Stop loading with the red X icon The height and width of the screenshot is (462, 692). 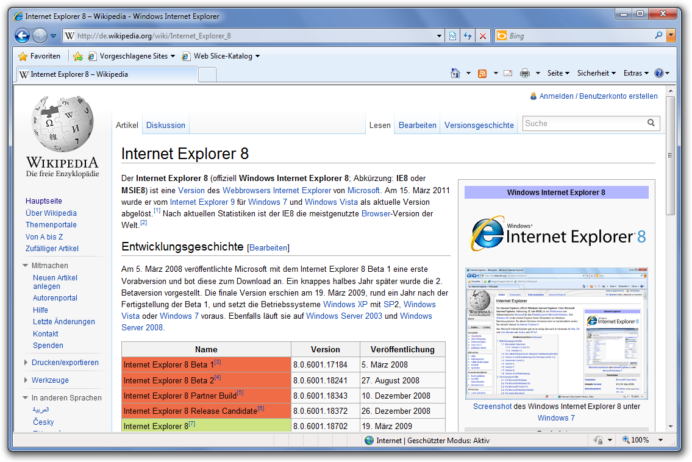point(483,36)
